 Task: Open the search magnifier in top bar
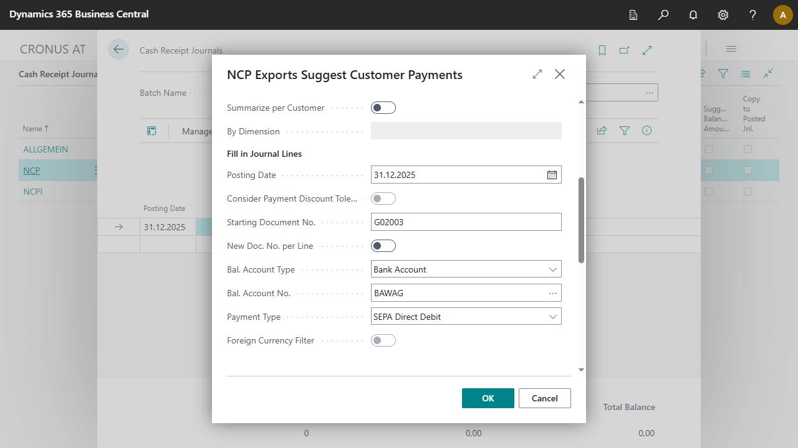[663, 15]
